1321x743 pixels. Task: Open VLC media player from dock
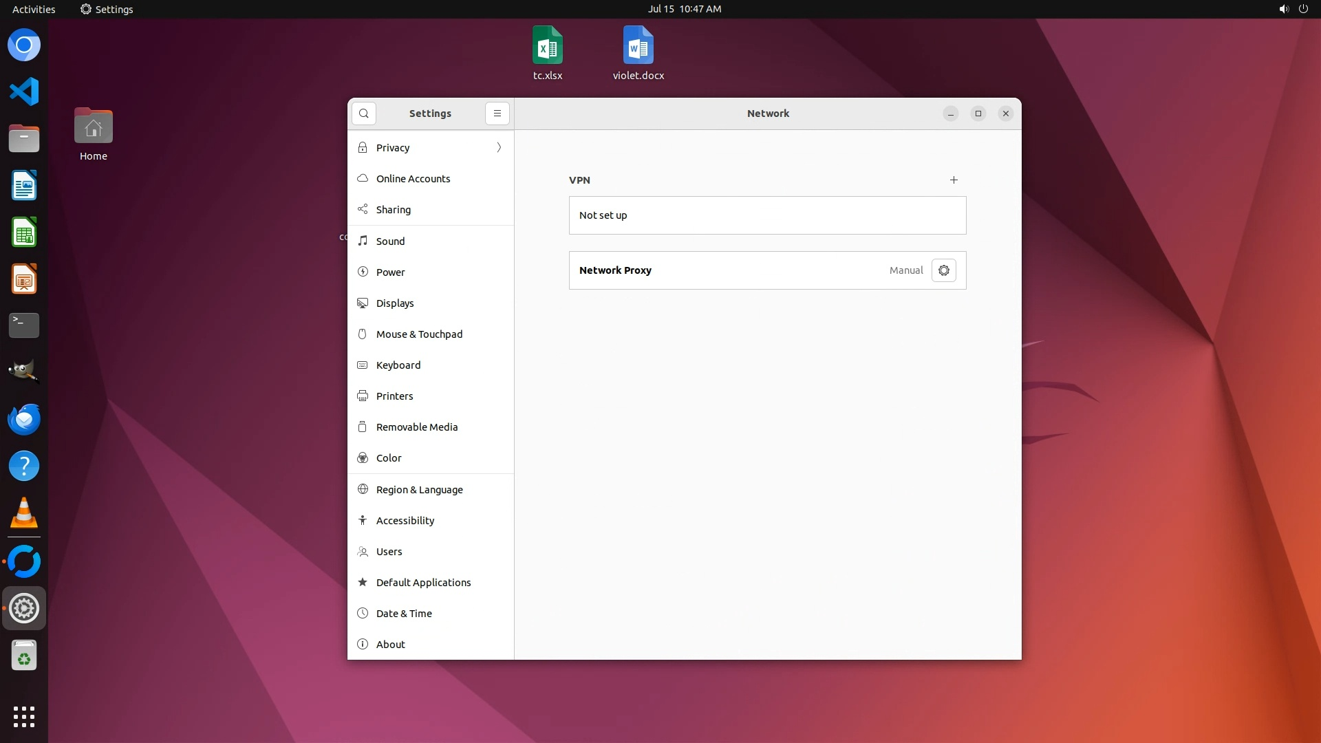24,513
